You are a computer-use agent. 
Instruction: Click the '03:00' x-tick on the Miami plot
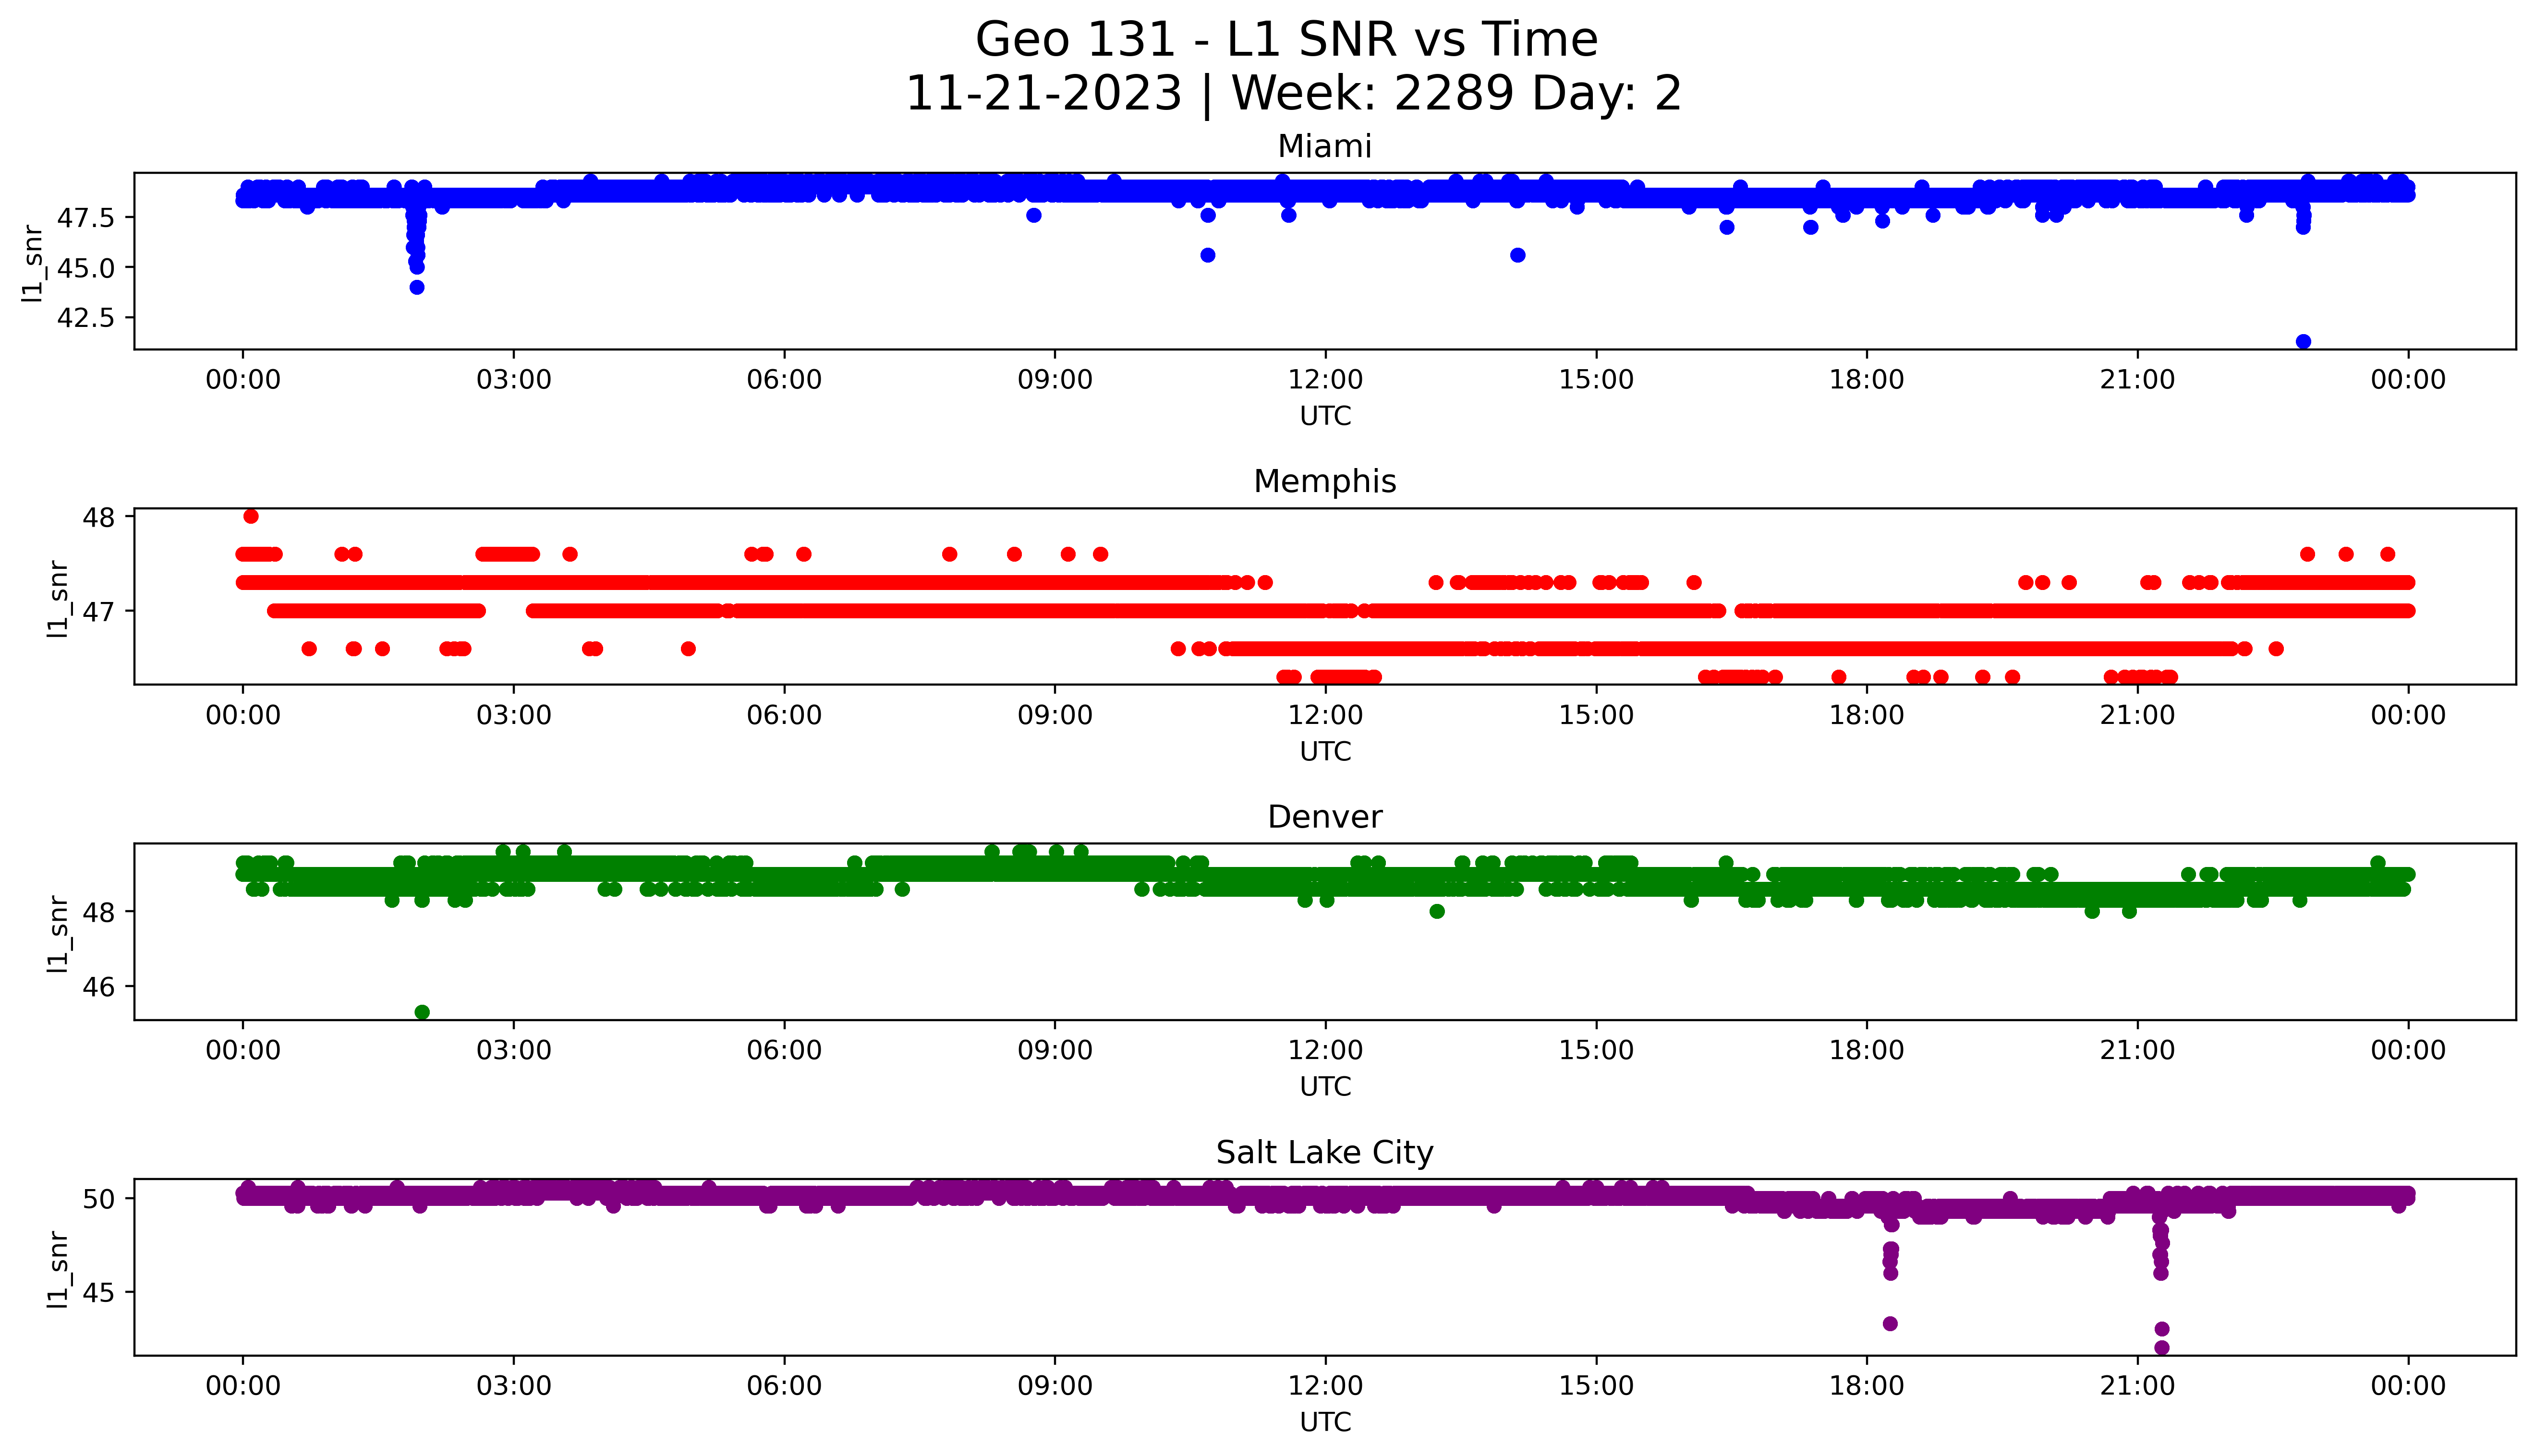pos(514,380)
